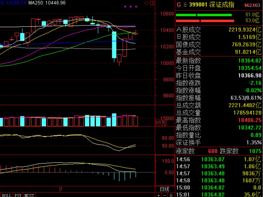Click the 基金成交 value 91.8214亿
Viewport: 263px width, 197px height.
248,52
